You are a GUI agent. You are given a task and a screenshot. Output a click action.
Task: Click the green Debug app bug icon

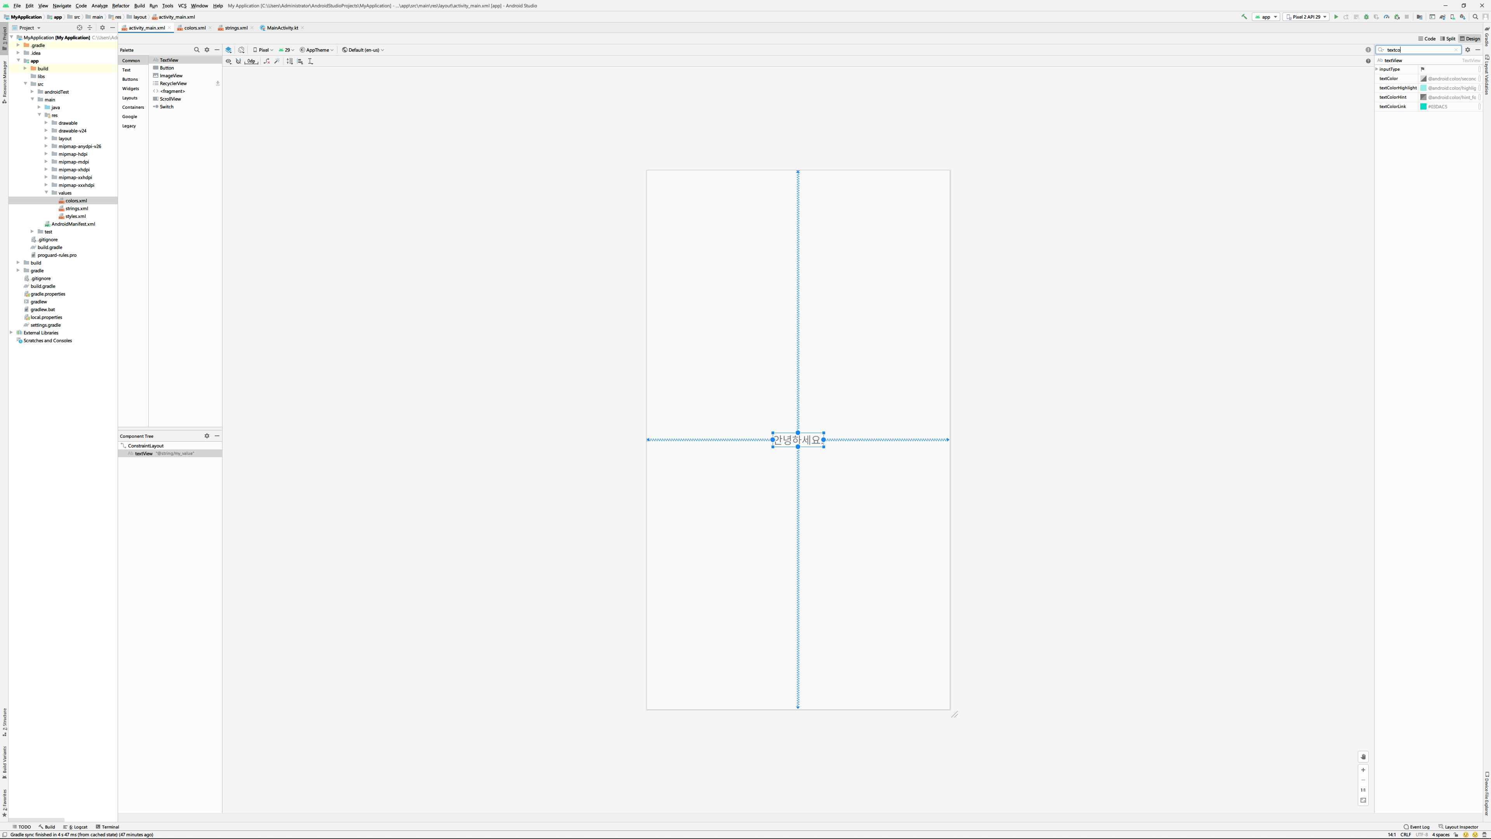coord(1367,17)
